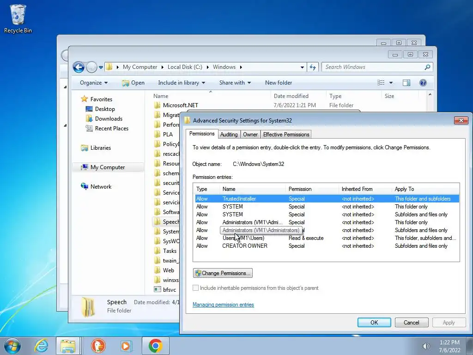Image resolution: width=473 pixels, height=355 pixels.
Task: Open the view options dropdown arrow
Action: click(391, 83)
